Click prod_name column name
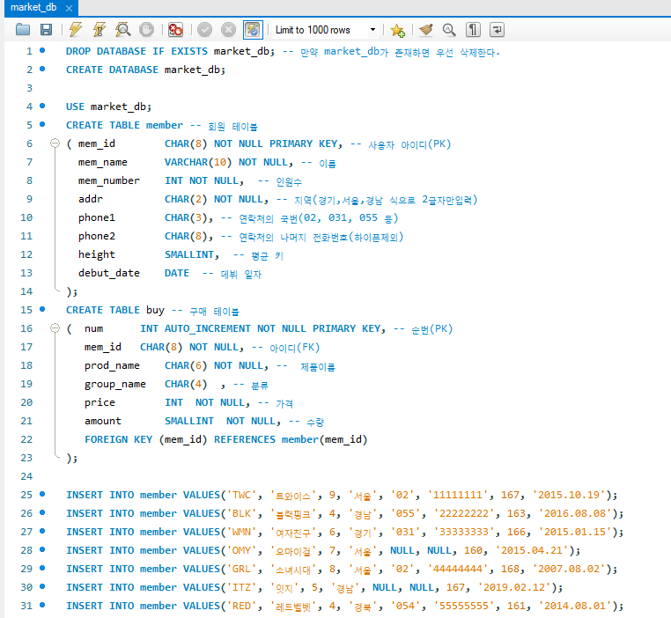Screen dimensions: 671x618 click(112, 365)
